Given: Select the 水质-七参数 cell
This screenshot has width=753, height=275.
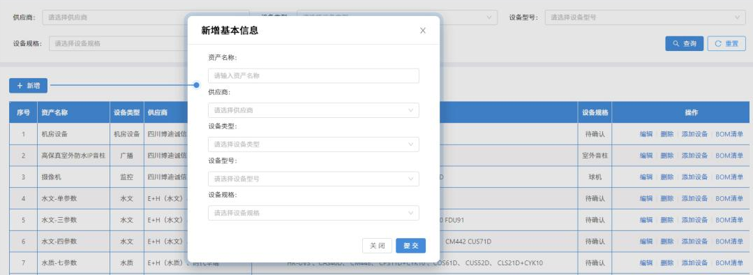Looking at the screenshot, I should [x=73, y=263].
